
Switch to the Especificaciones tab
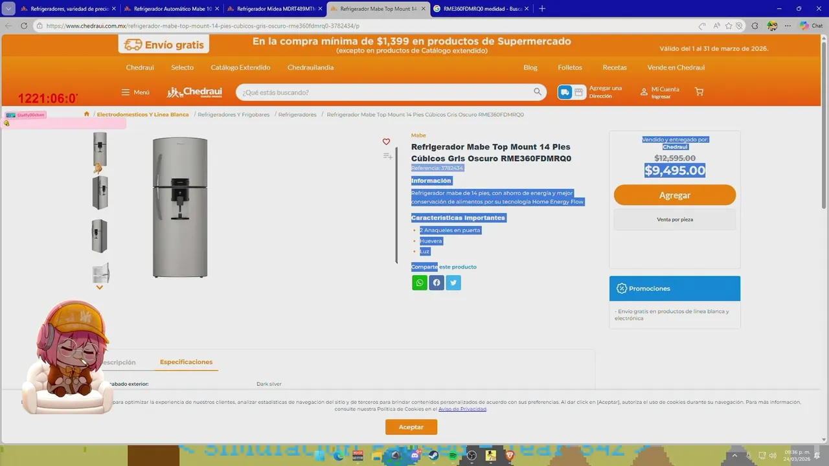[x=187, y=362]
